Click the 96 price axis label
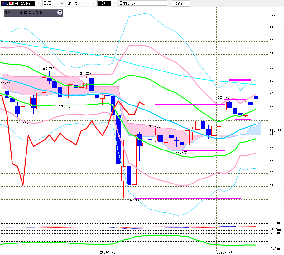Viewport: 284px width, 255px height. point(272,67)
